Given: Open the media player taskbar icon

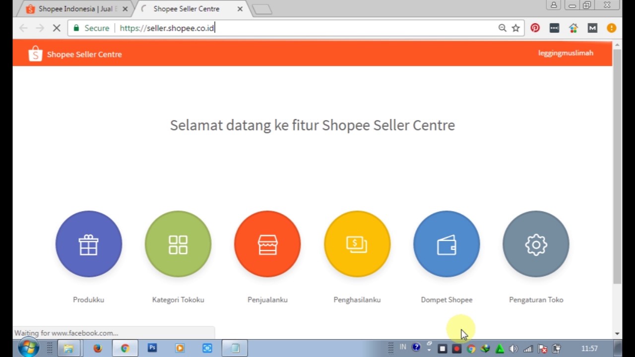Looking at the screenshot, I should tap(180, 349).
